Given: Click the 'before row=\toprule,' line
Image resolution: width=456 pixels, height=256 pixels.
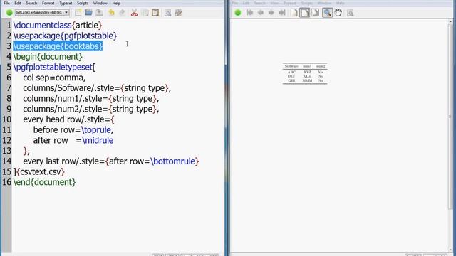Looking at the screenshot, I should point(73,129).
